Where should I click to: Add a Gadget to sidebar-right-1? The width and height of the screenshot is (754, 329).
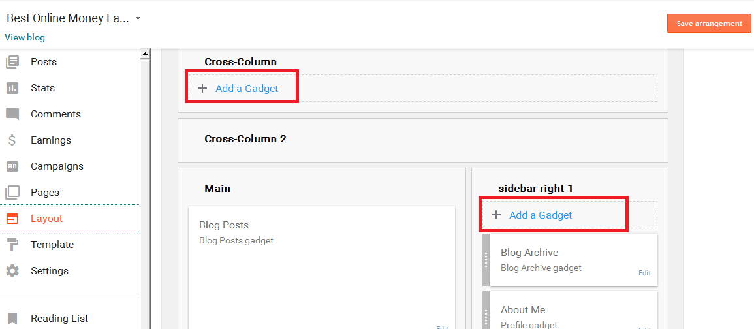(x=541, y=215)
